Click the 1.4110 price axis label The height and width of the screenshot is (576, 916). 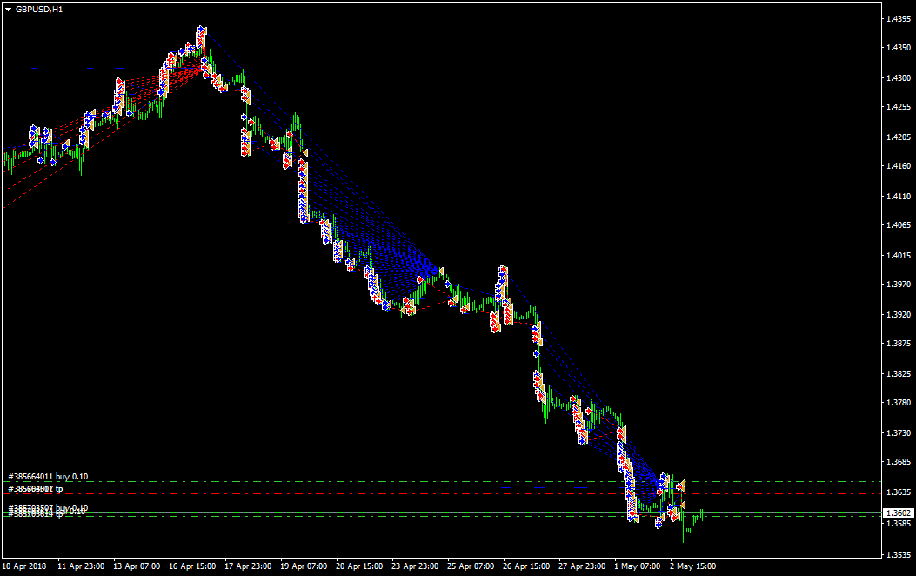898,197
